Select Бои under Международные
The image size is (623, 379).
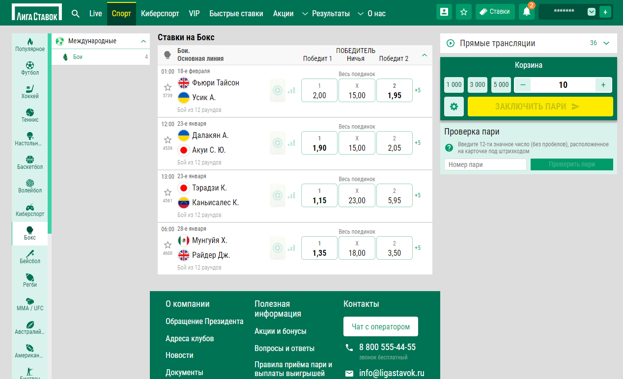[101, 57]
